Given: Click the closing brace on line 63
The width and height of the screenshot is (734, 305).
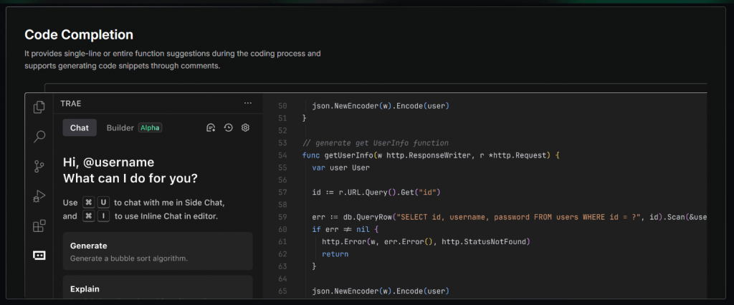Looking at the screenshot, I should pyautogui.click(x=314, y=266).
